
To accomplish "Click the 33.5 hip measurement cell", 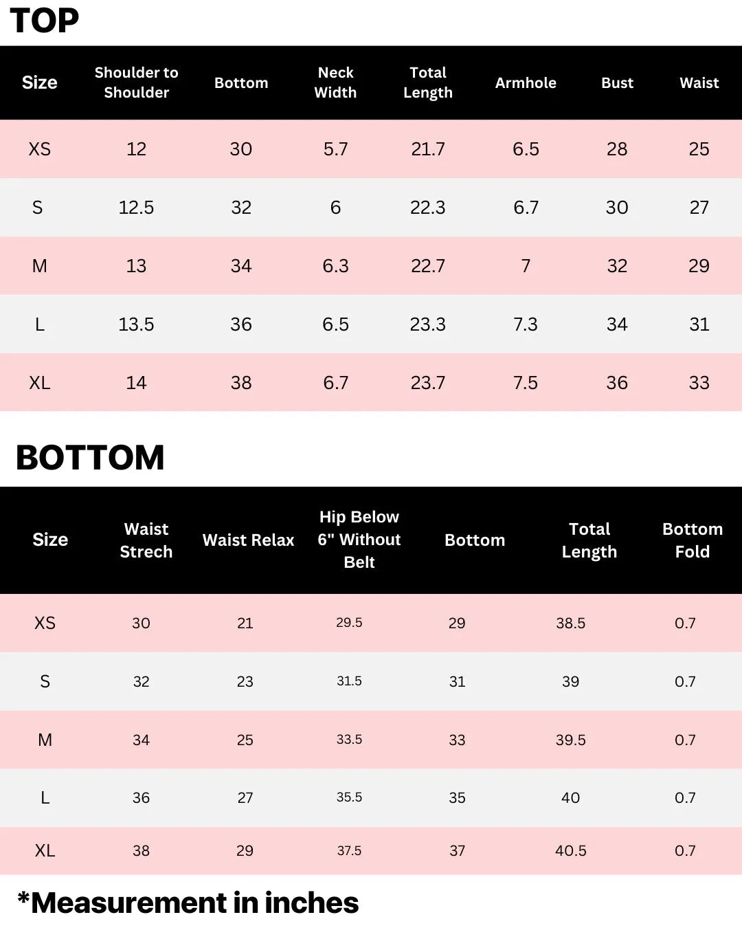I will (x=349, y=740).
